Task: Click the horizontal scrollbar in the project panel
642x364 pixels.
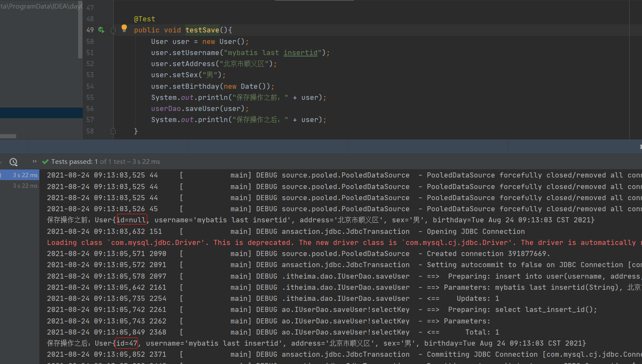Action: 8,136
